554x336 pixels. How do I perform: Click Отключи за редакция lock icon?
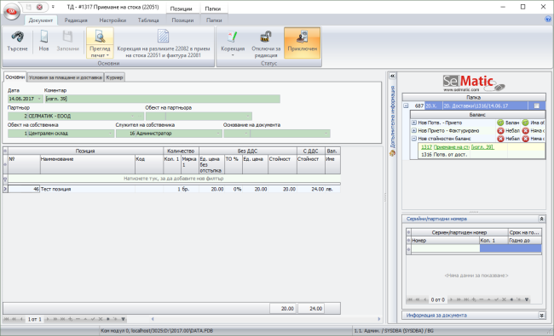(x=266, y=37)
